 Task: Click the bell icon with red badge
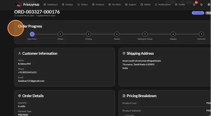pos(194,4)
